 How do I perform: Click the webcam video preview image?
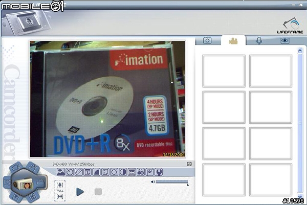point(107,99)
